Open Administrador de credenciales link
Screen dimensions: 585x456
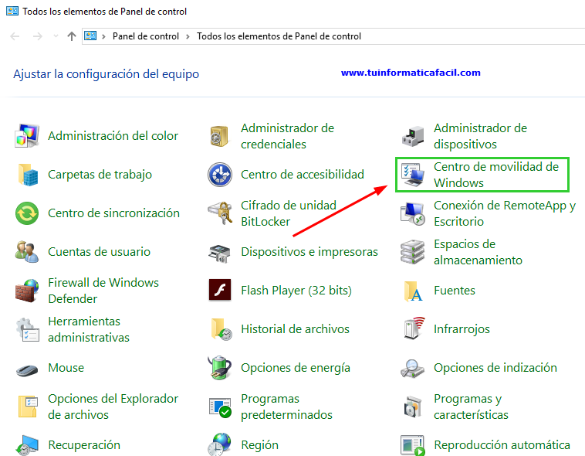coord(287,136)
